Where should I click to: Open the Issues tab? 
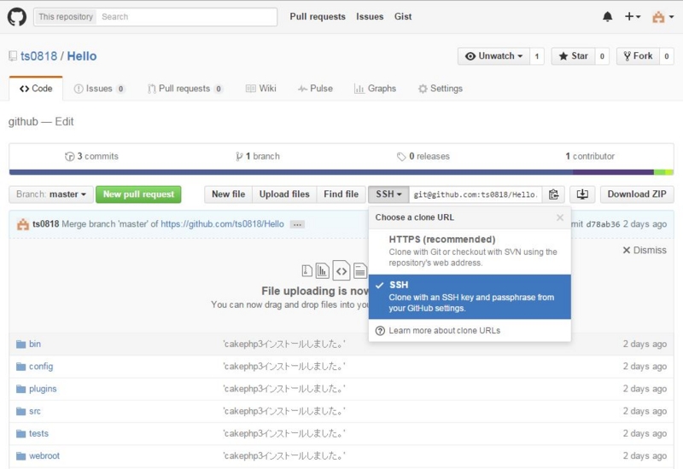point(99,89)
